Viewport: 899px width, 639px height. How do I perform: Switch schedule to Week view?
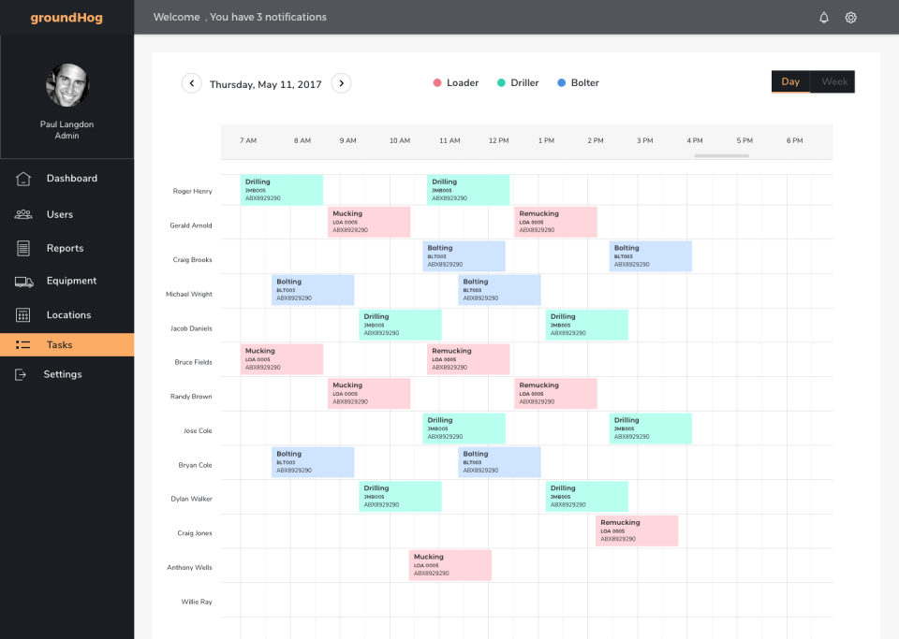tap(833, 82)
